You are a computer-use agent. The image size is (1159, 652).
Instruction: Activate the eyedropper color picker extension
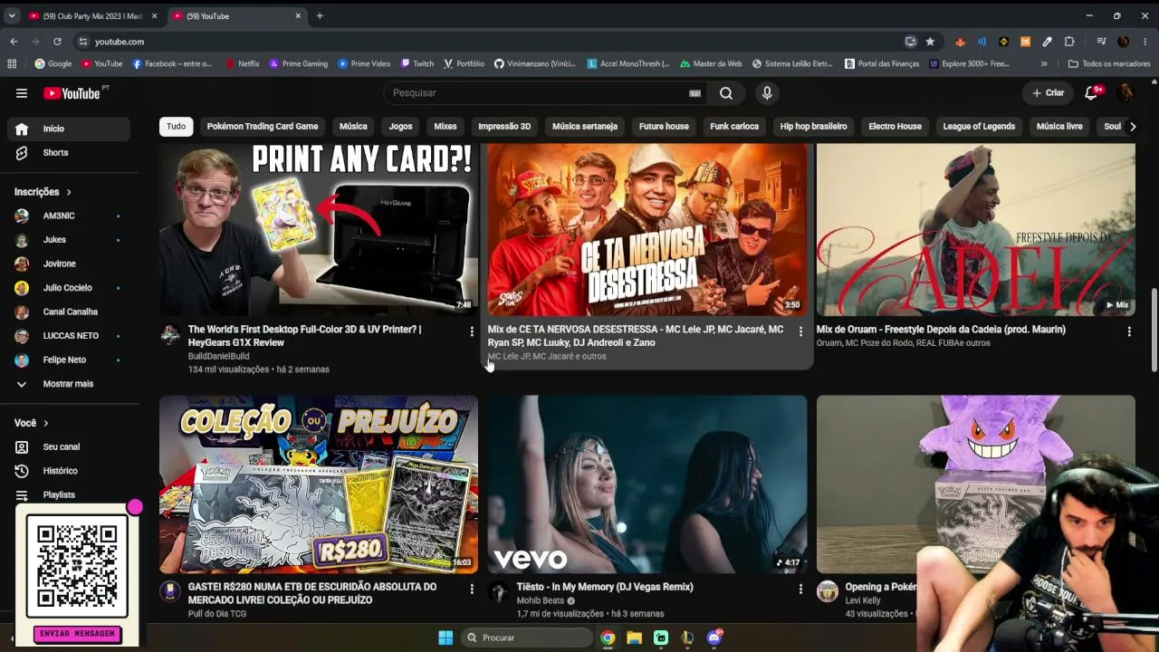point(1047,42)
